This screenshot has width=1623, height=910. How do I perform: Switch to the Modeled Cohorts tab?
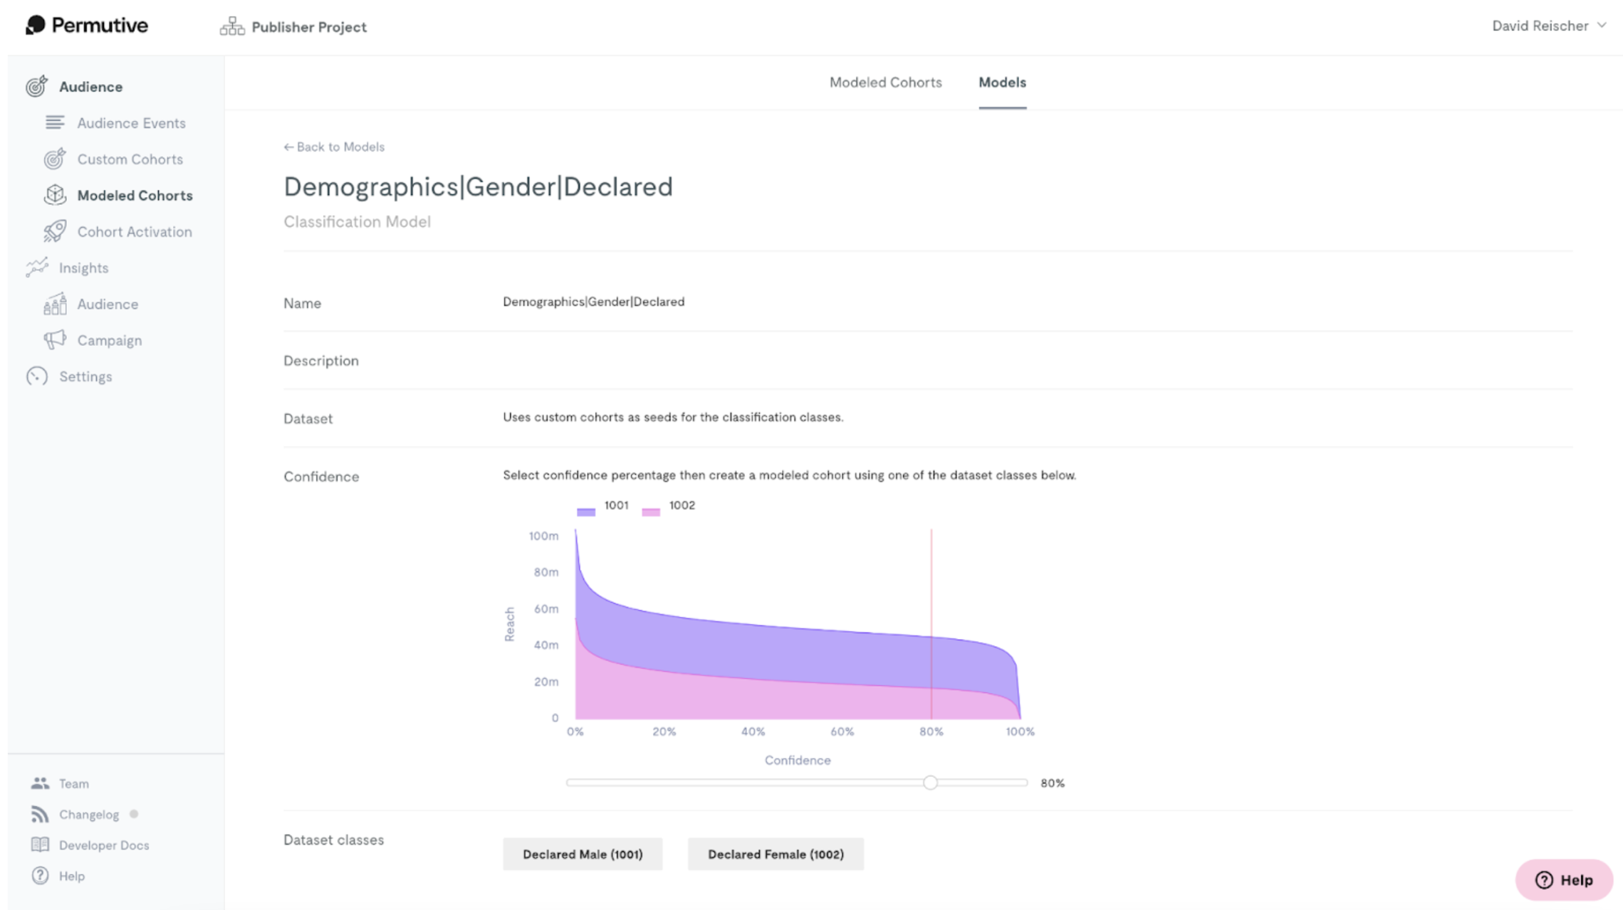click(x=885, y=83)
